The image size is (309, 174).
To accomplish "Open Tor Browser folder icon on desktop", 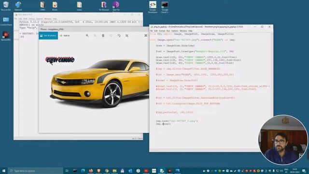I will pyautogui.click(x=104, y=6).
